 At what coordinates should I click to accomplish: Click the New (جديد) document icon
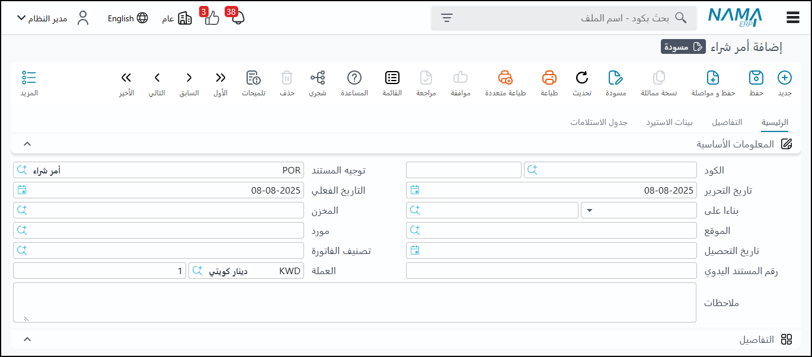(x=784, y=78)
